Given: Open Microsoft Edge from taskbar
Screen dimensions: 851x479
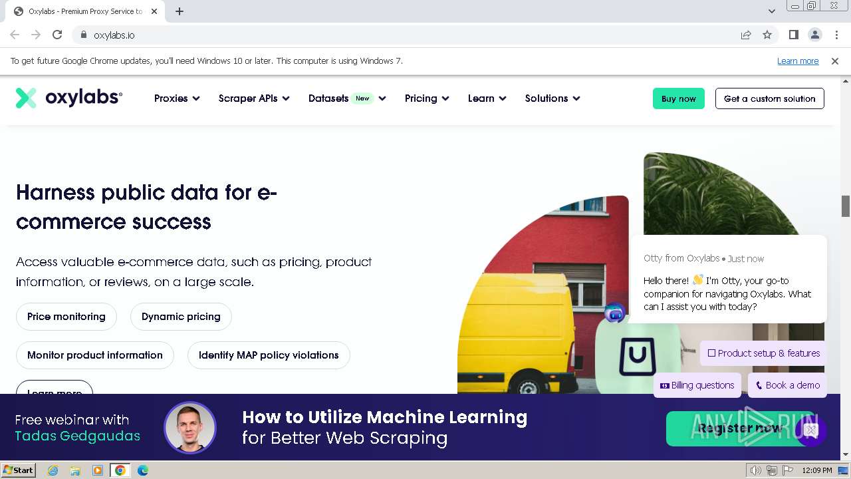Looking at the screenshot, I should 143,470.
